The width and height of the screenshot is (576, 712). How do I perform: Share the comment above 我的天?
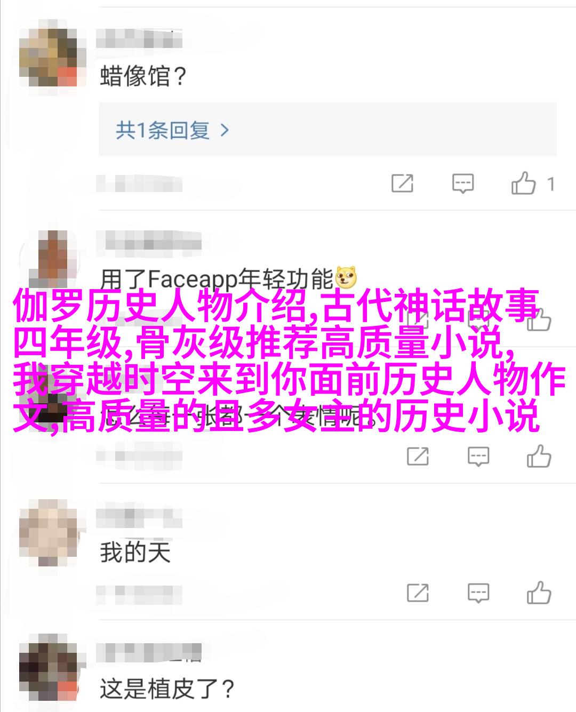coord(418,457)
